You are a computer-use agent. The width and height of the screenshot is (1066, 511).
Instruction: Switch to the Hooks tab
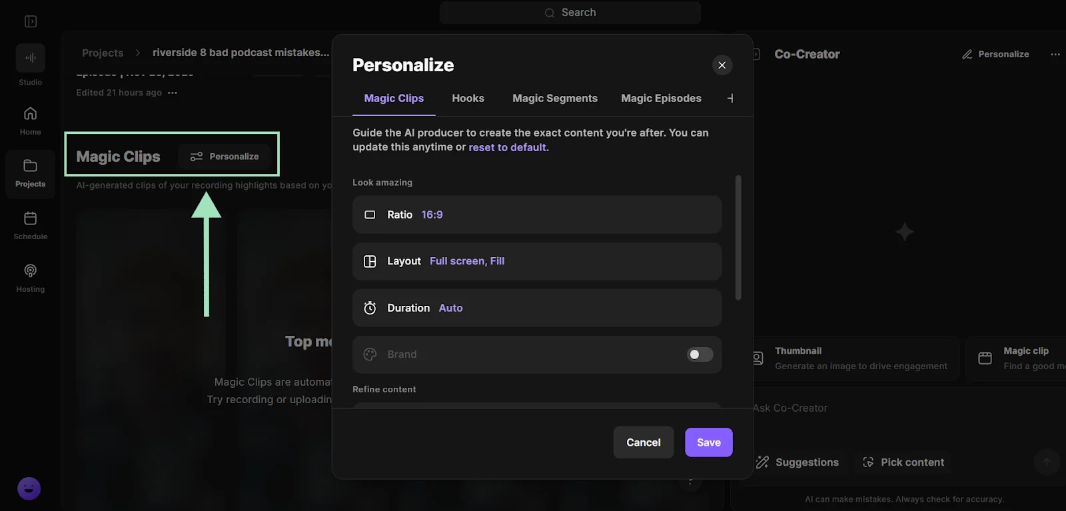(x=468, y=98)
